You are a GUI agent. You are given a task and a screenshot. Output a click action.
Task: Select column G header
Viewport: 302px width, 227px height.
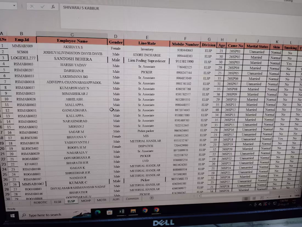coord(209,39)
